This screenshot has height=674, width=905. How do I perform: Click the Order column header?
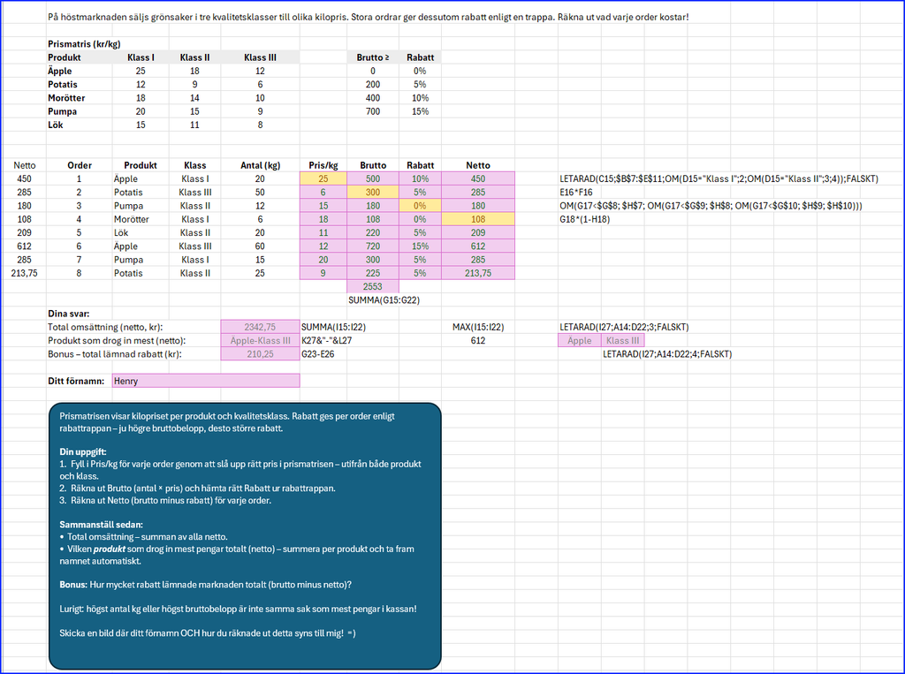point(80,165)
